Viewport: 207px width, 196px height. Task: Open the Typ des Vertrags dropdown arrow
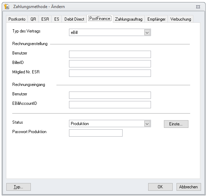point(147,32)
